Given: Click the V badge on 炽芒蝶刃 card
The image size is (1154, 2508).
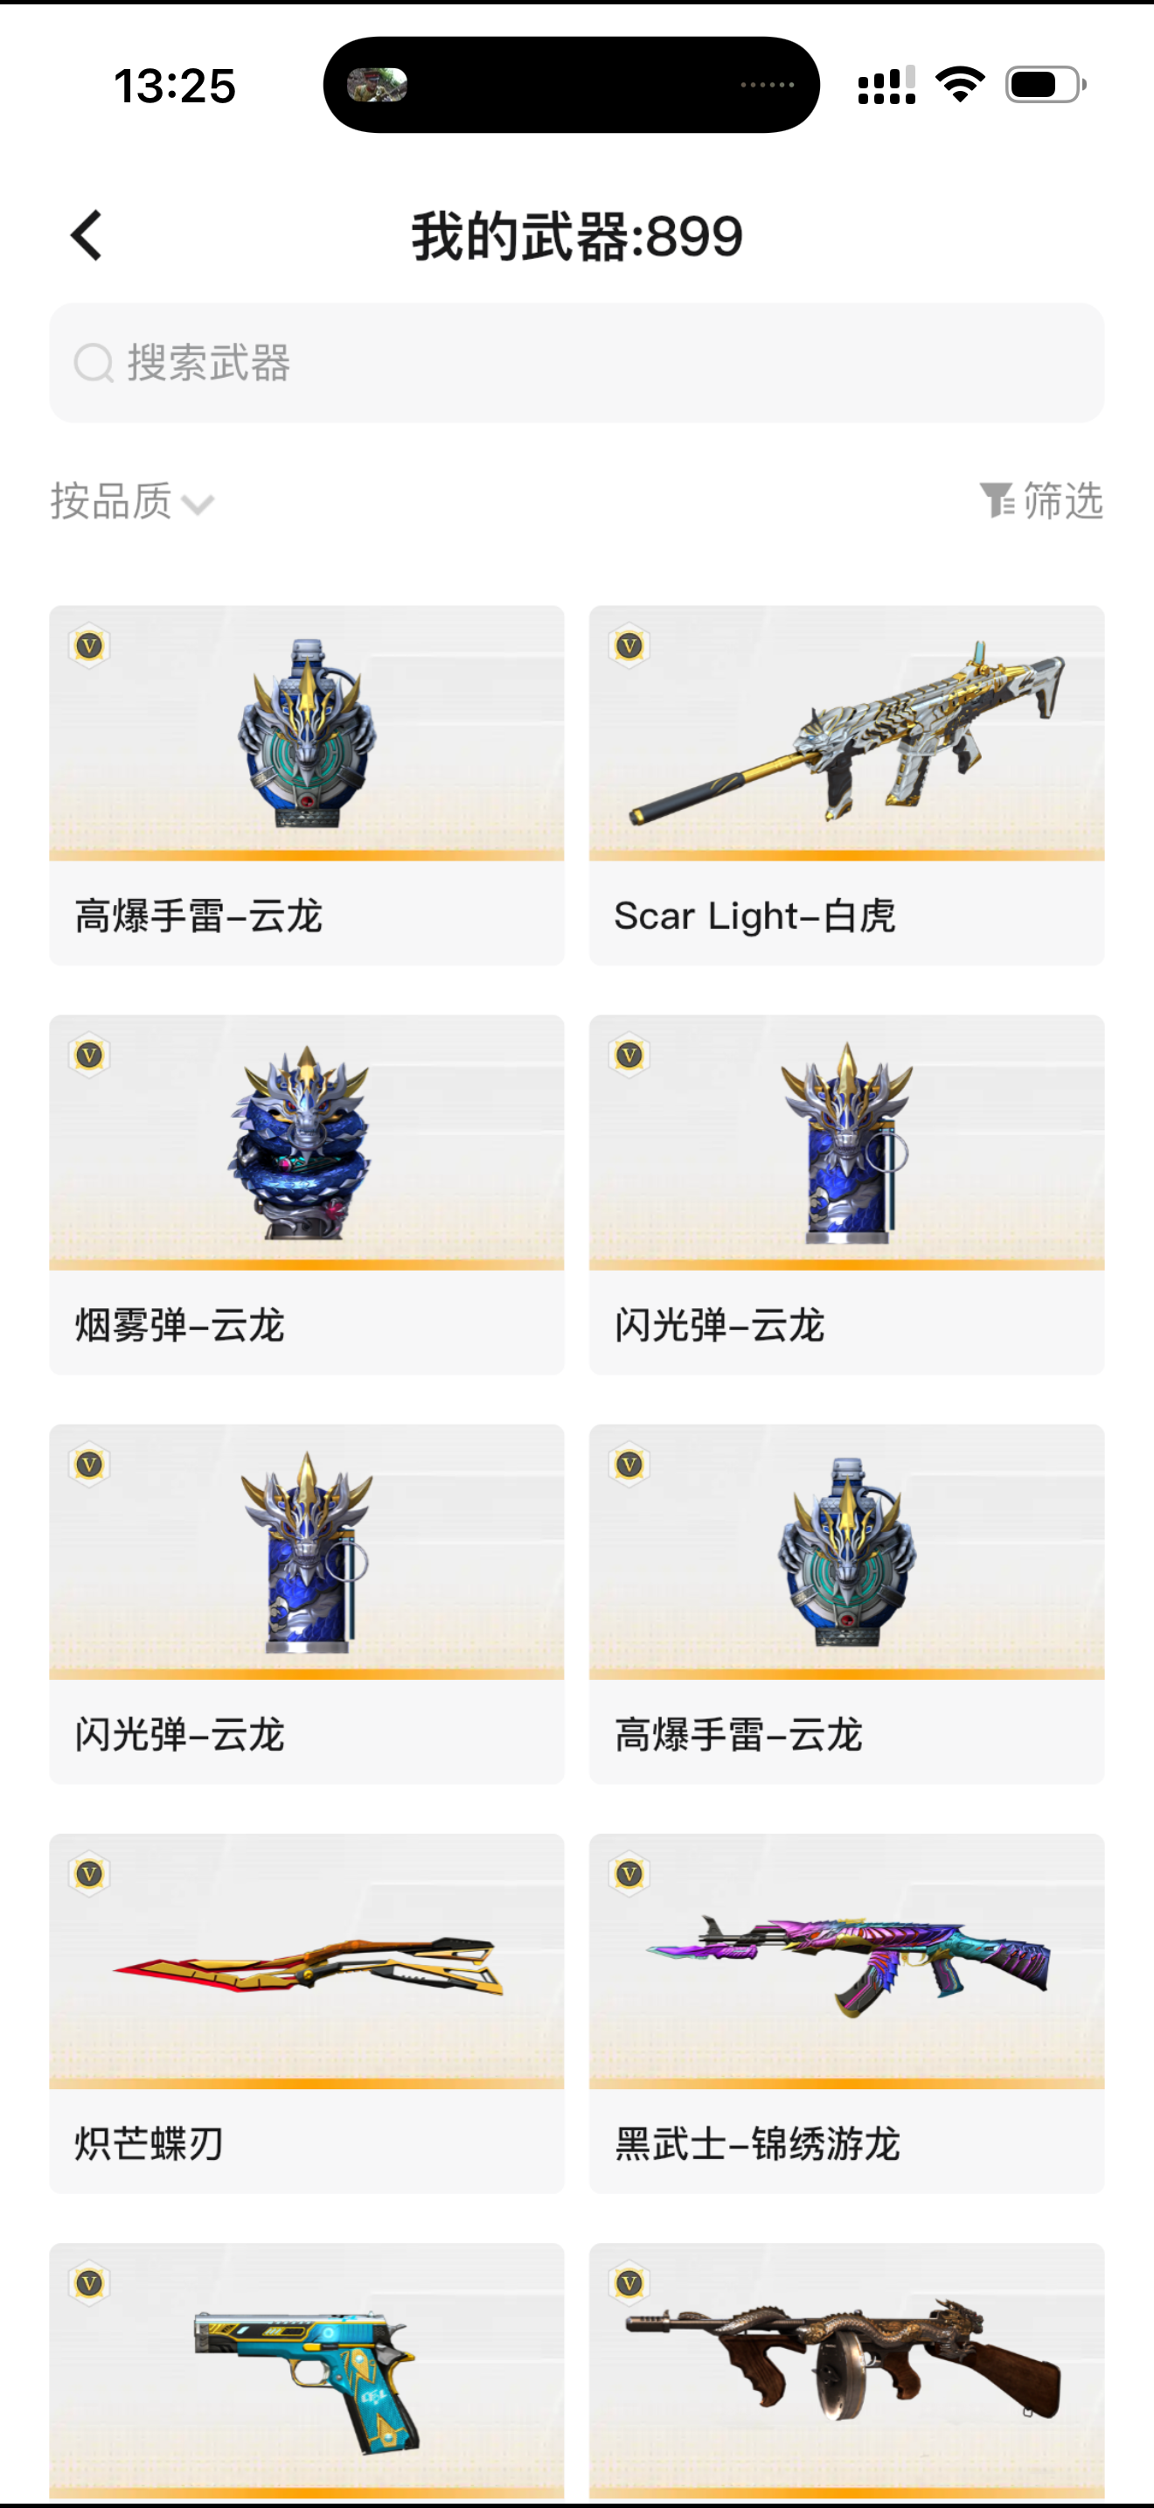Looking at the screenshot, I should coord(89,1873).
